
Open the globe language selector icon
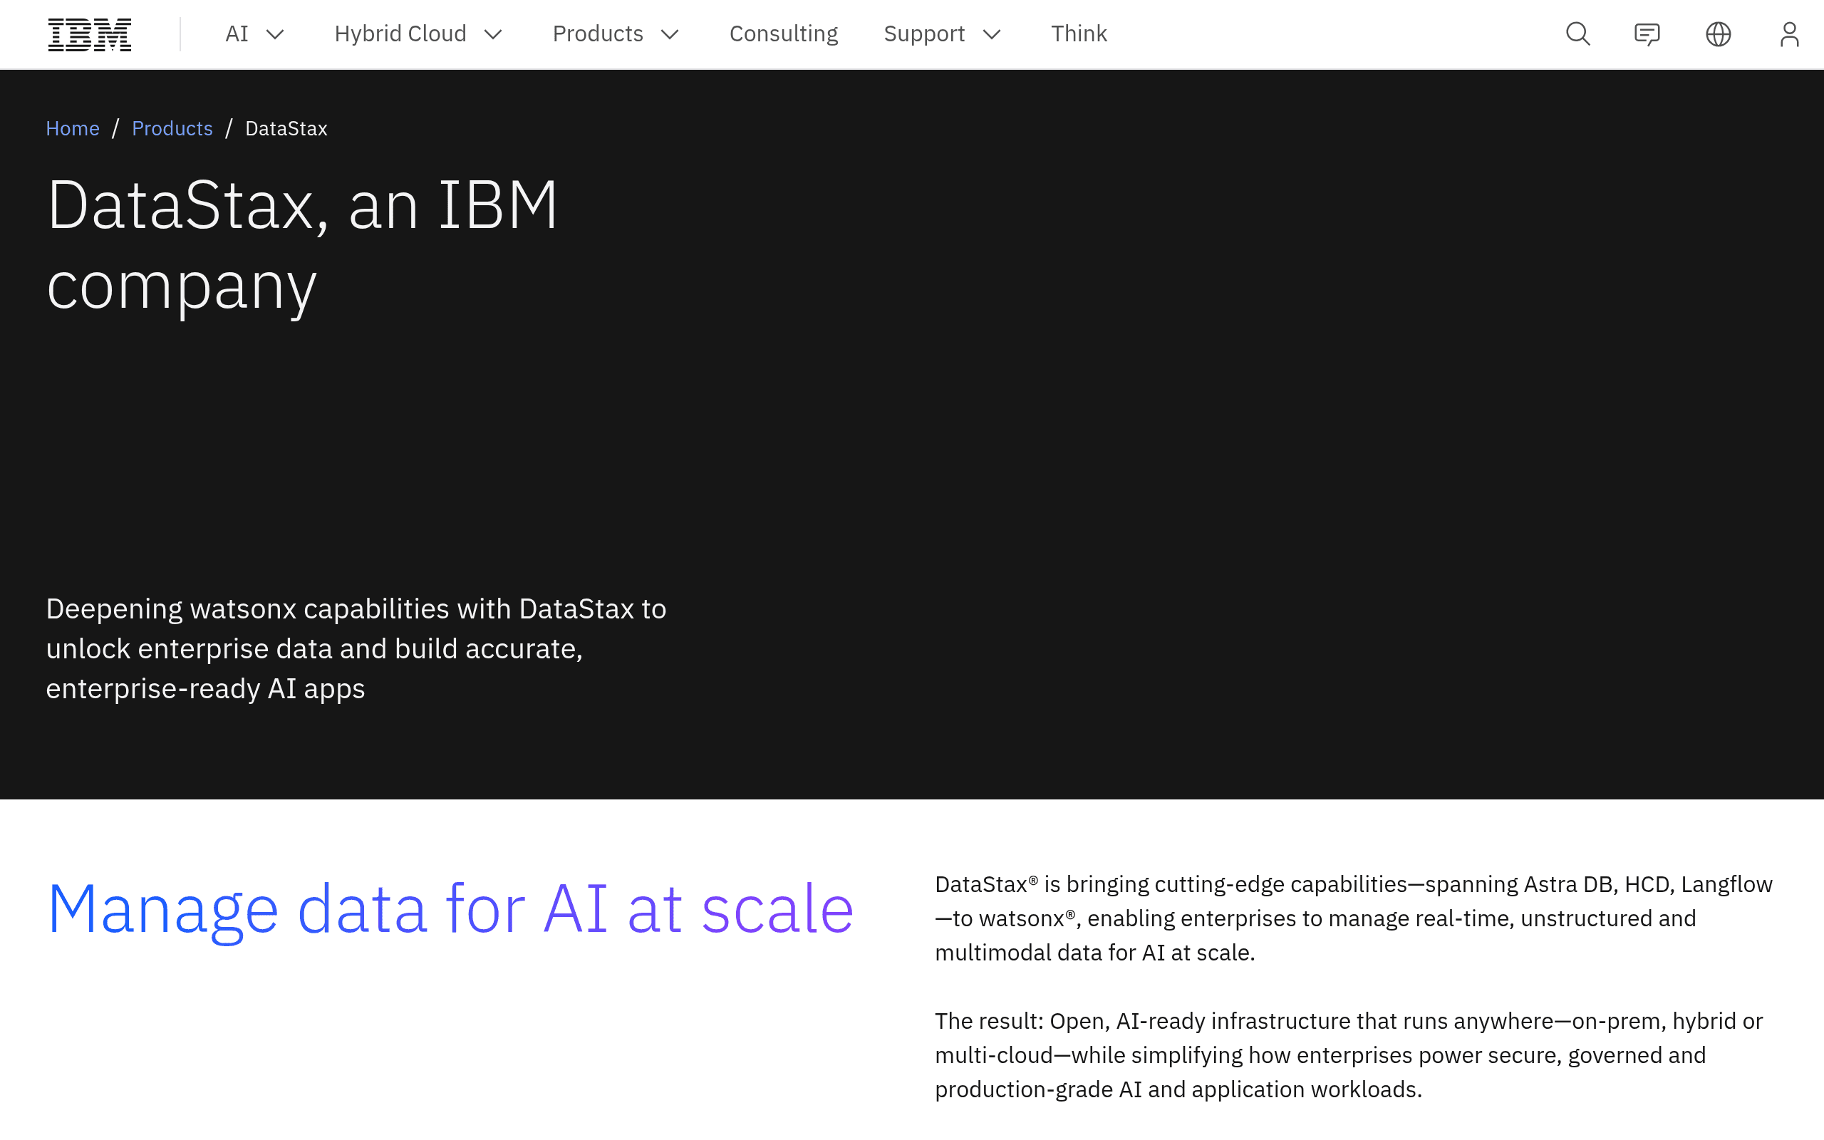pyautogui.click(x=1718, y=34)
